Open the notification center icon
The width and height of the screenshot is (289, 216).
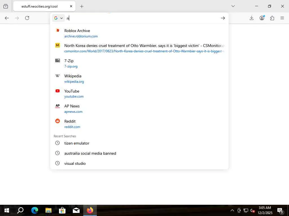[280, 211]
